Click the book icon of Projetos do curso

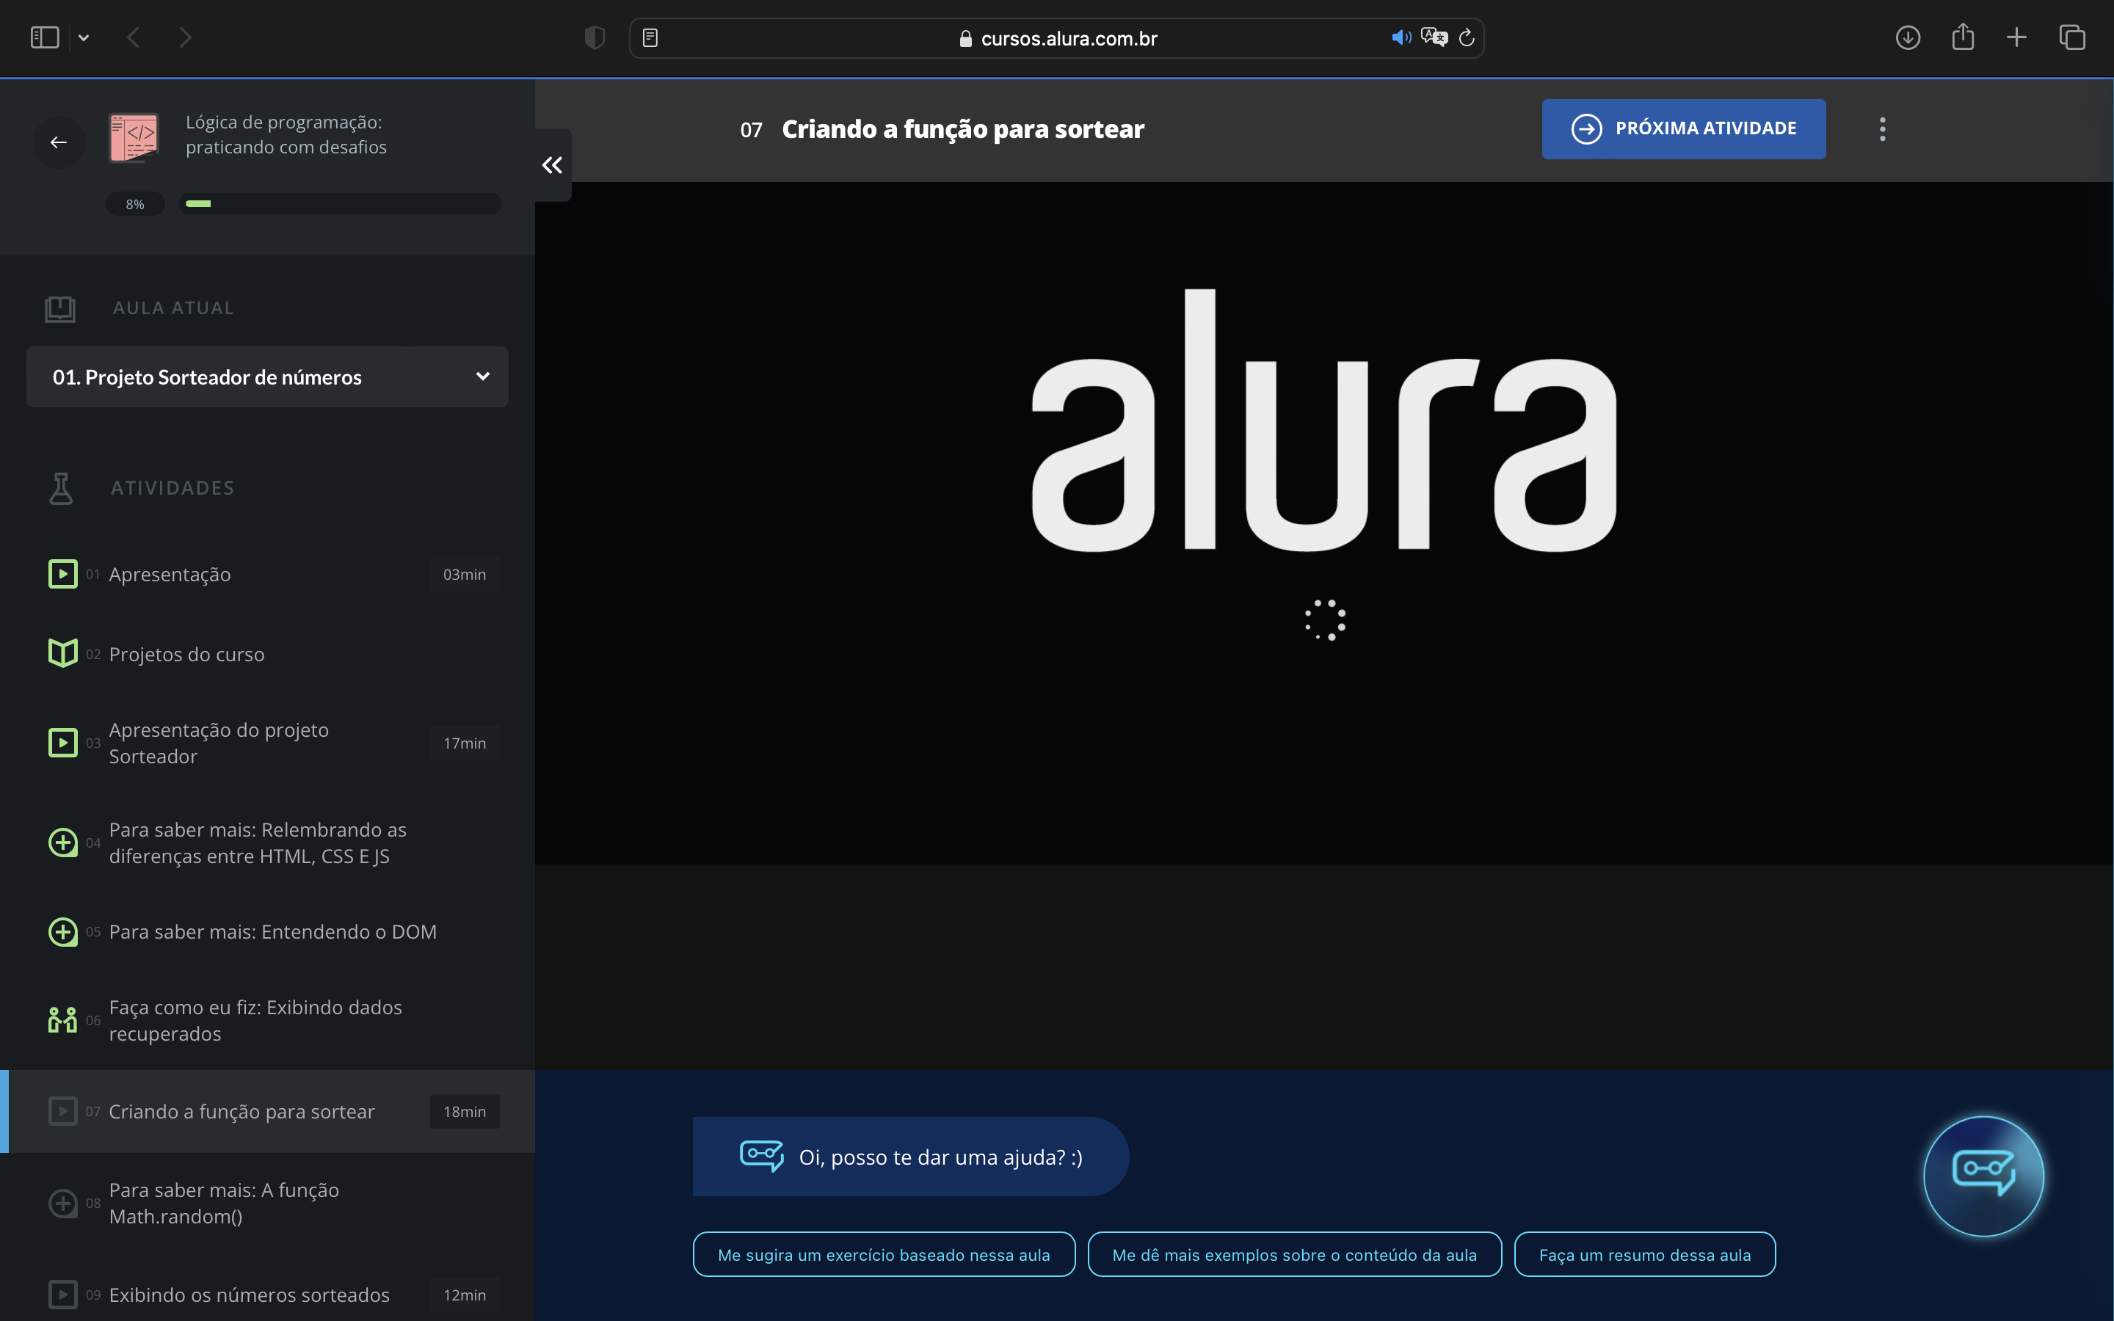[x=62, y=652]
